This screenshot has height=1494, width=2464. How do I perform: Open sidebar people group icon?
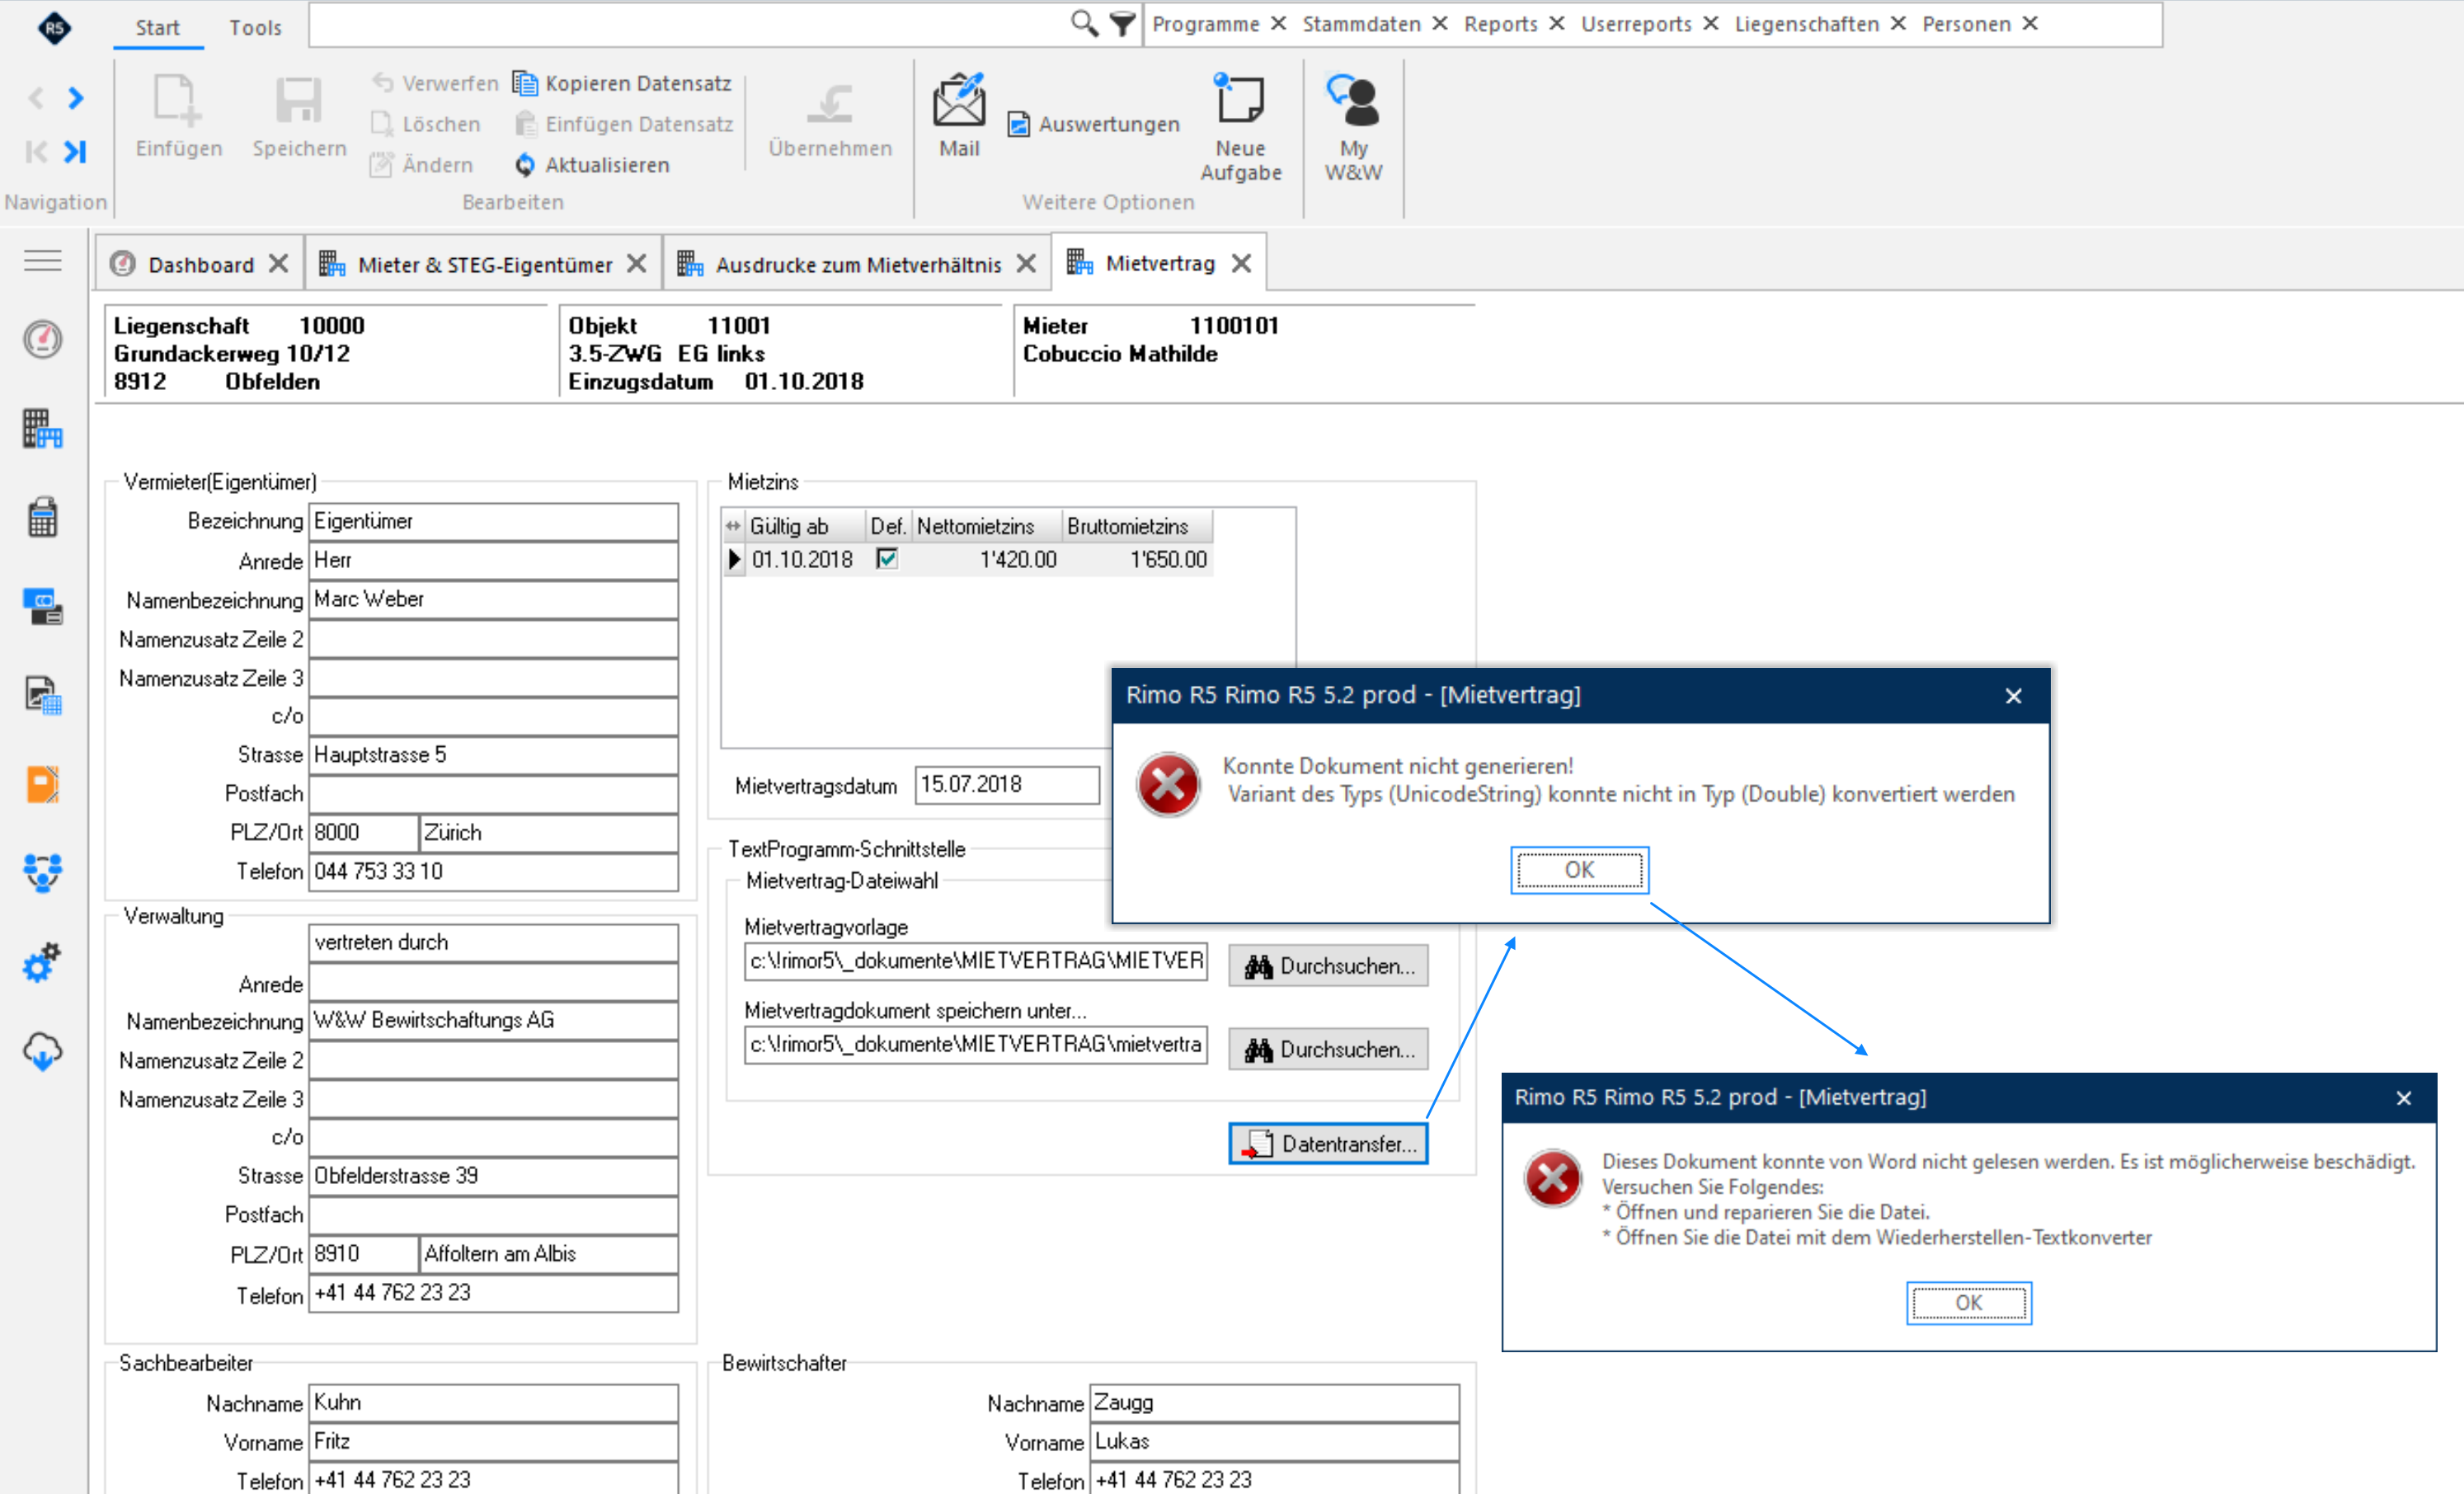point(42,872)
